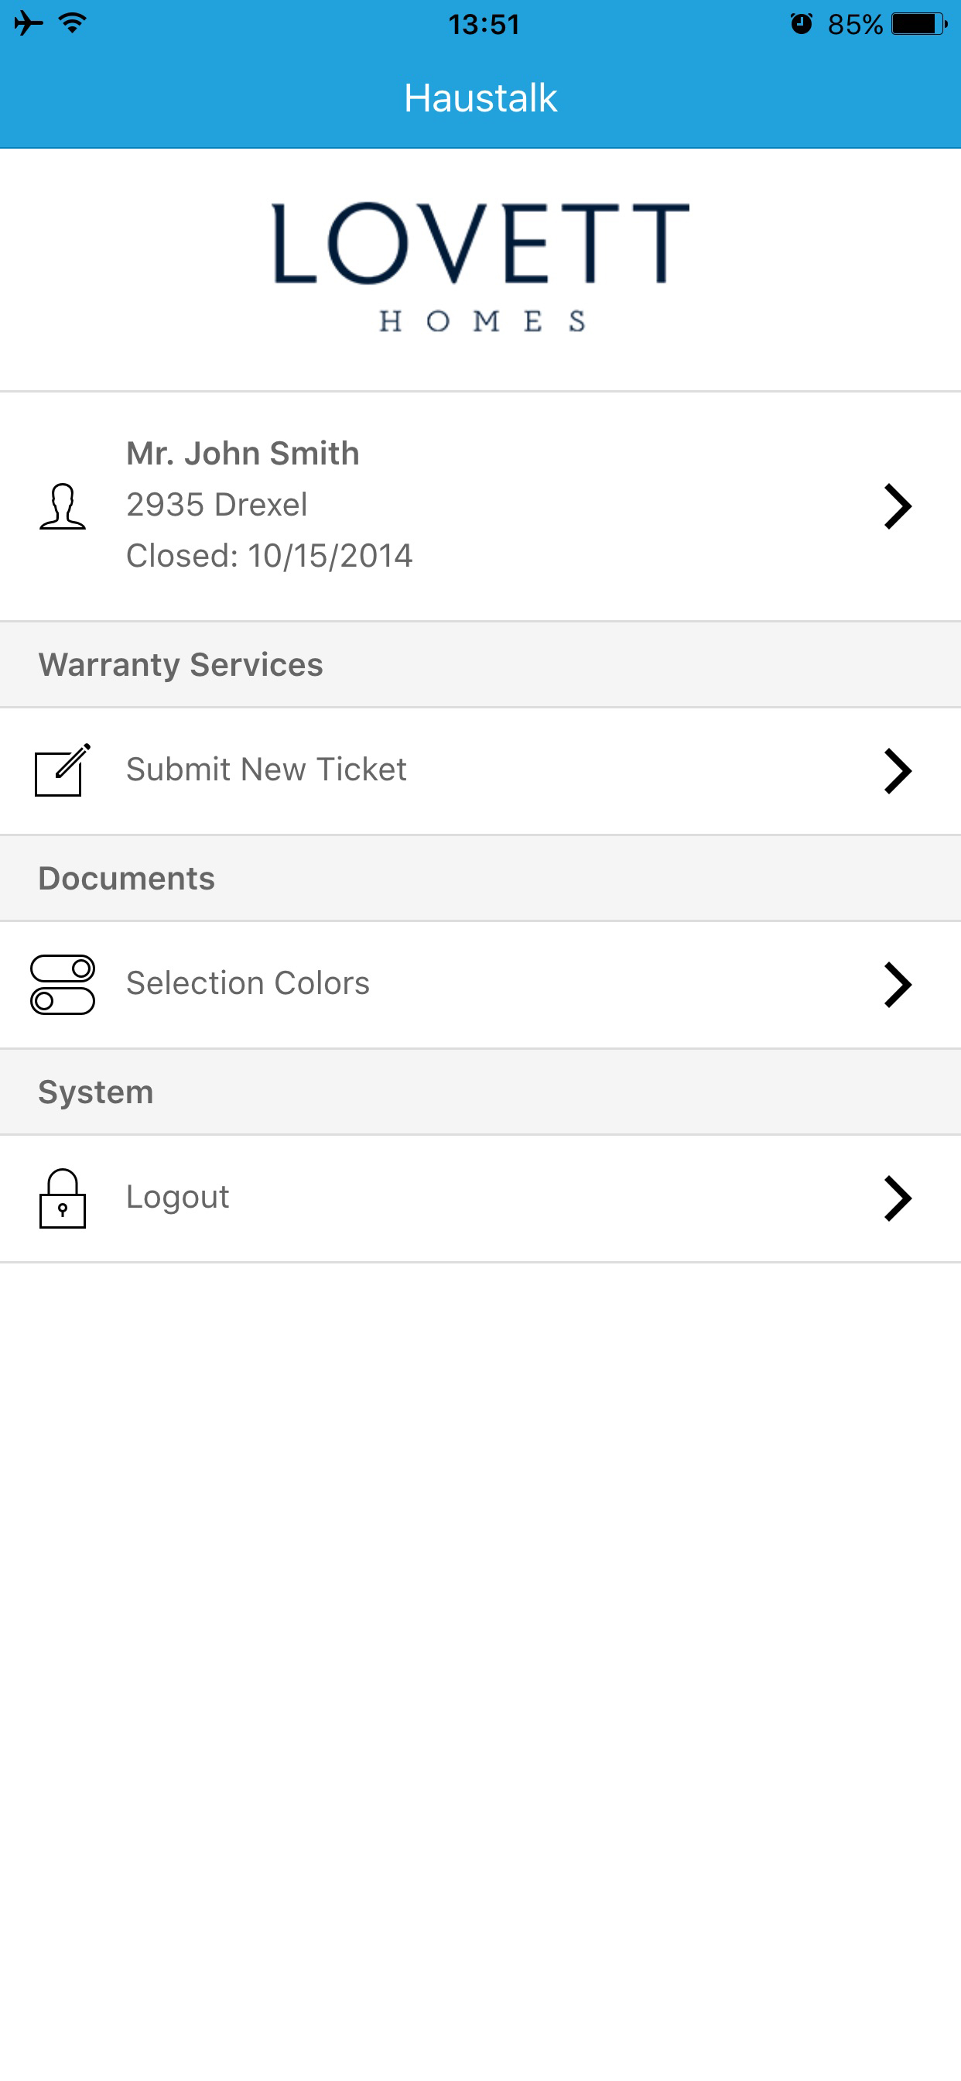Open Submit New Ticket
This screenshot has width=961, height=2081.
click(480, 770)
